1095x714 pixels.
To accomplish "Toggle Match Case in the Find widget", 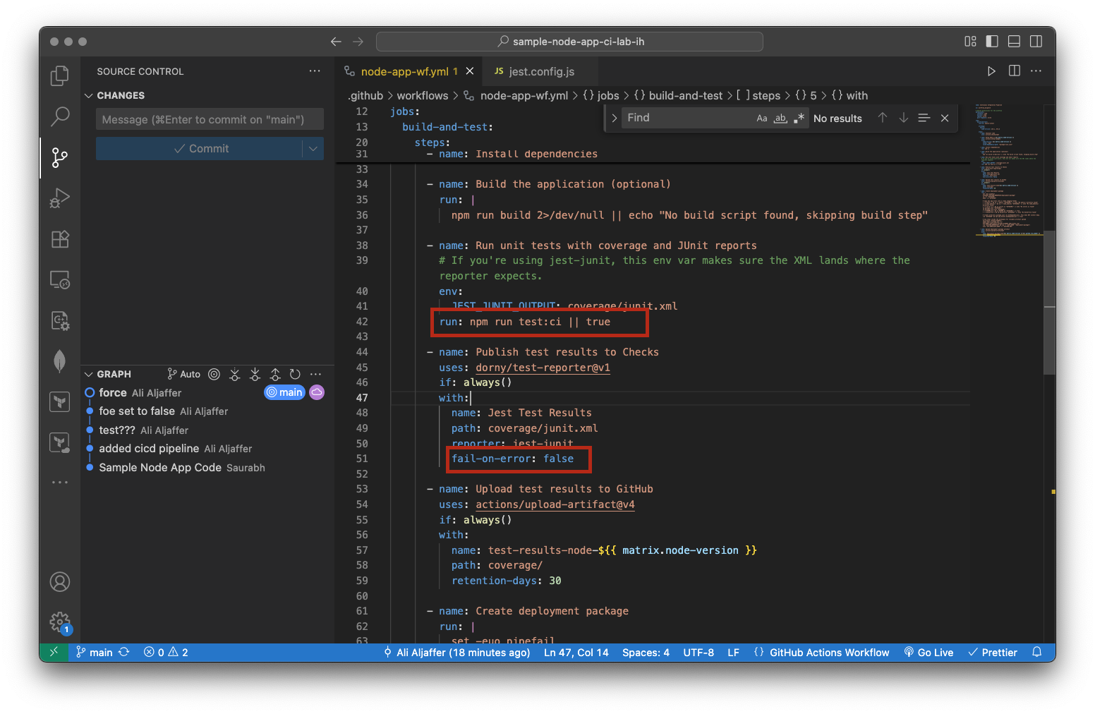I will point(762,118).
